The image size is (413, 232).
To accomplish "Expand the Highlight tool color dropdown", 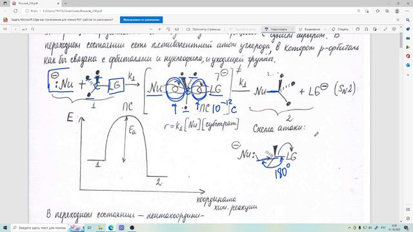I will click(325, 29).
